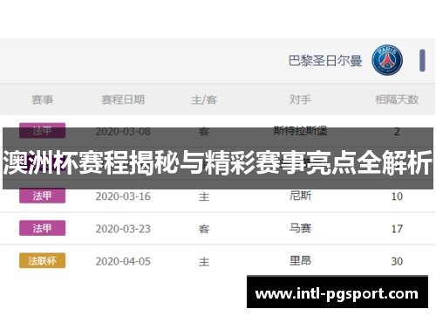Click opponent 斯特拉斯堡

click(300, 131)
